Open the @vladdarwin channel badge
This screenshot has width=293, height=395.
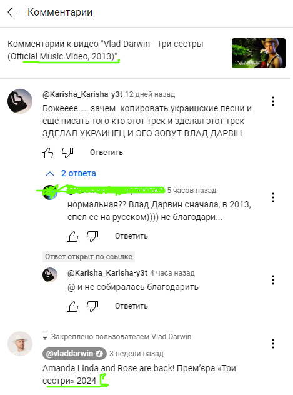click(74, 354)
